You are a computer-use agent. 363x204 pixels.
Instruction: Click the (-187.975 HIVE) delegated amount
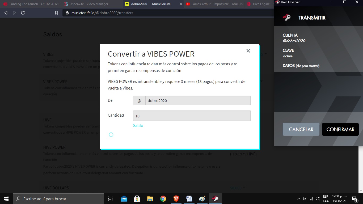point(243,154)
